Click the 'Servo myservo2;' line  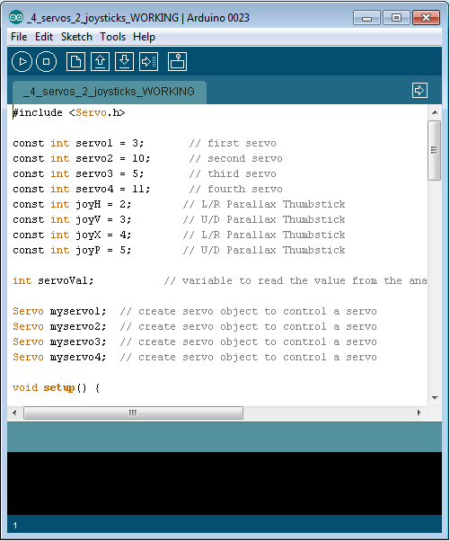(x=59, y=326)
